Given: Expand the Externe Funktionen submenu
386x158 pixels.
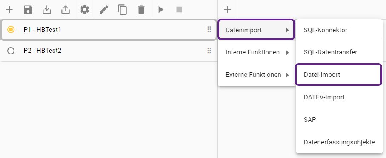Looking at the screenshot, I should pos(257,75).
